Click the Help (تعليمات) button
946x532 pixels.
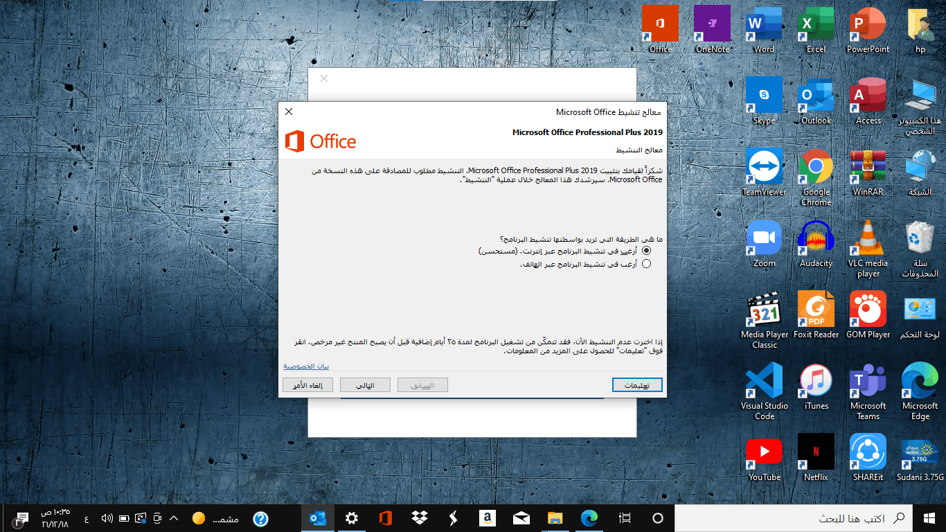point(637,385)
